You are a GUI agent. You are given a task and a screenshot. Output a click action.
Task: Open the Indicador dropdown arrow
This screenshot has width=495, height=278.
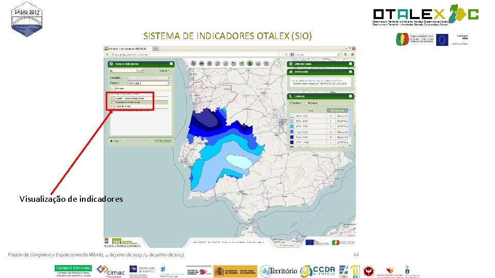[x=170, y=78]
